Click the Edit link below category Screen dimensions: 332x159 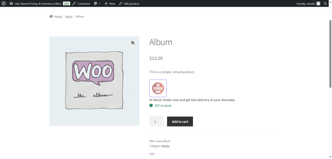[152, 154]
